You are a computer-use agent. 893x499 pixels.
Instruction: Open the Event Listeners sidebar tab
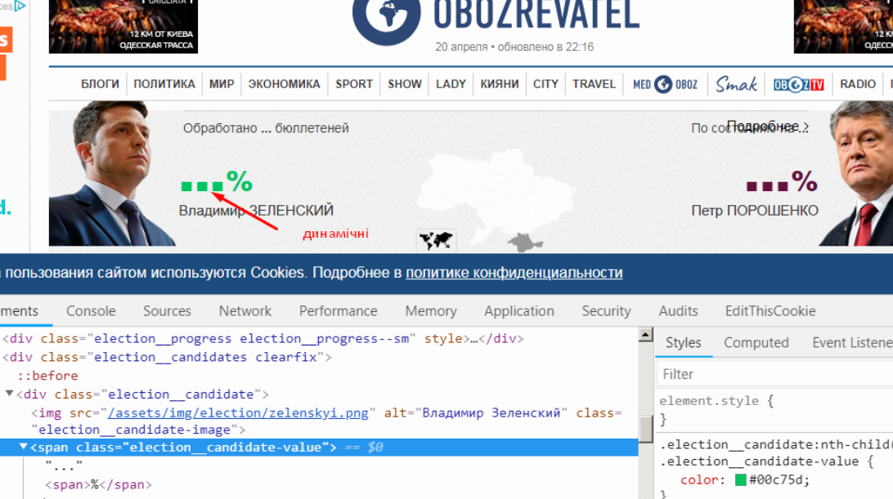coord(852,342)
